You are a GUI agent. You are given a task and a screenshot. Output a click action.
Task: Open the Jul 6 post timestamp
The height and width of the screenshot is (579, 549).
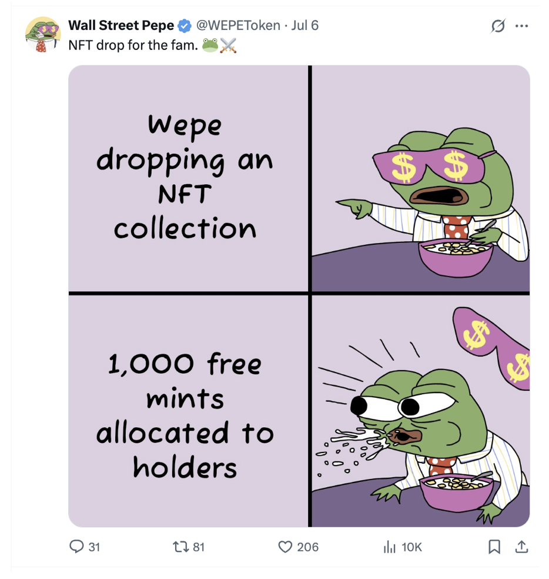point(304,25)
